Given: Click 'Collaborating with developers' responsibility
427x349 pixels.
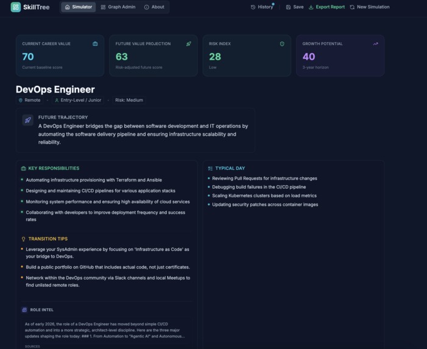Looking at the screenshot, I should (105, 216).
